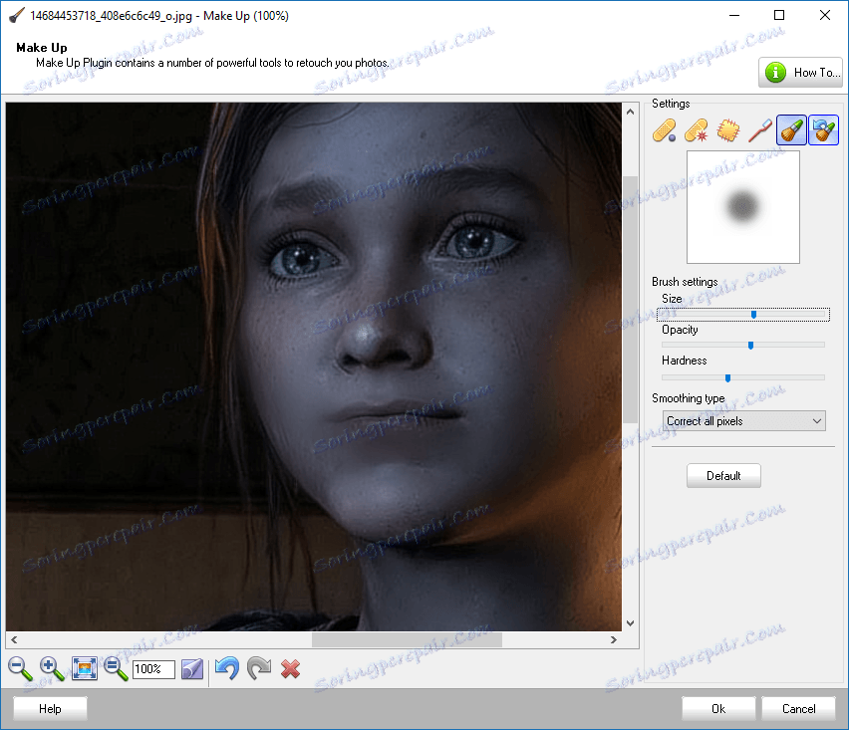Open the How To guide
849x730 pixels.
[x=801, y=73]
